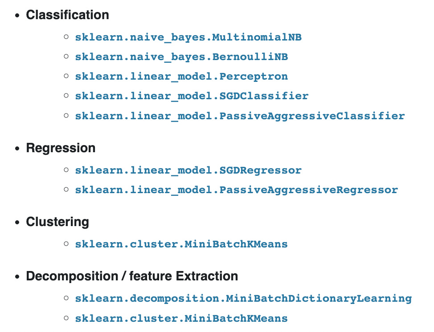Click the sklearn.naive_bayes.BernoulliNB link

click(181, 57)
